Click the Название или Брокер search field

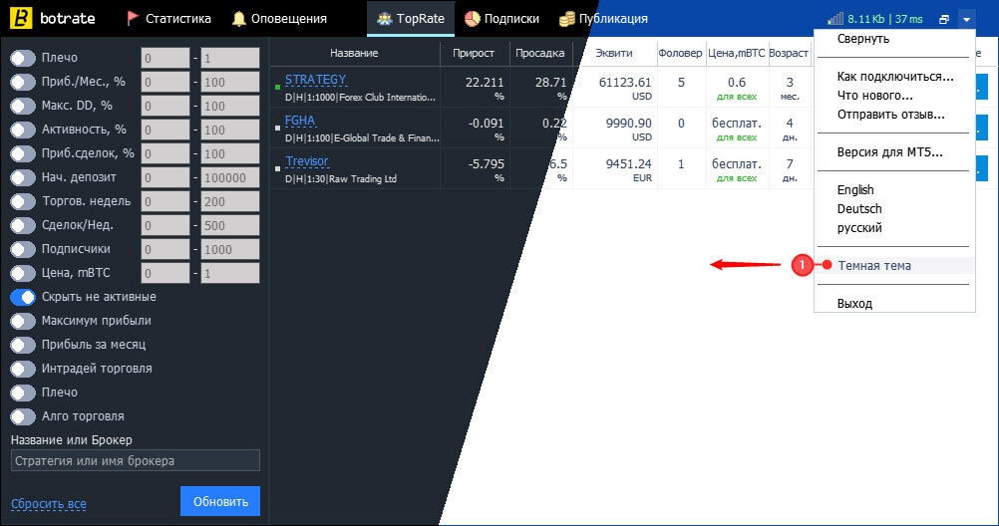point(135,461)
